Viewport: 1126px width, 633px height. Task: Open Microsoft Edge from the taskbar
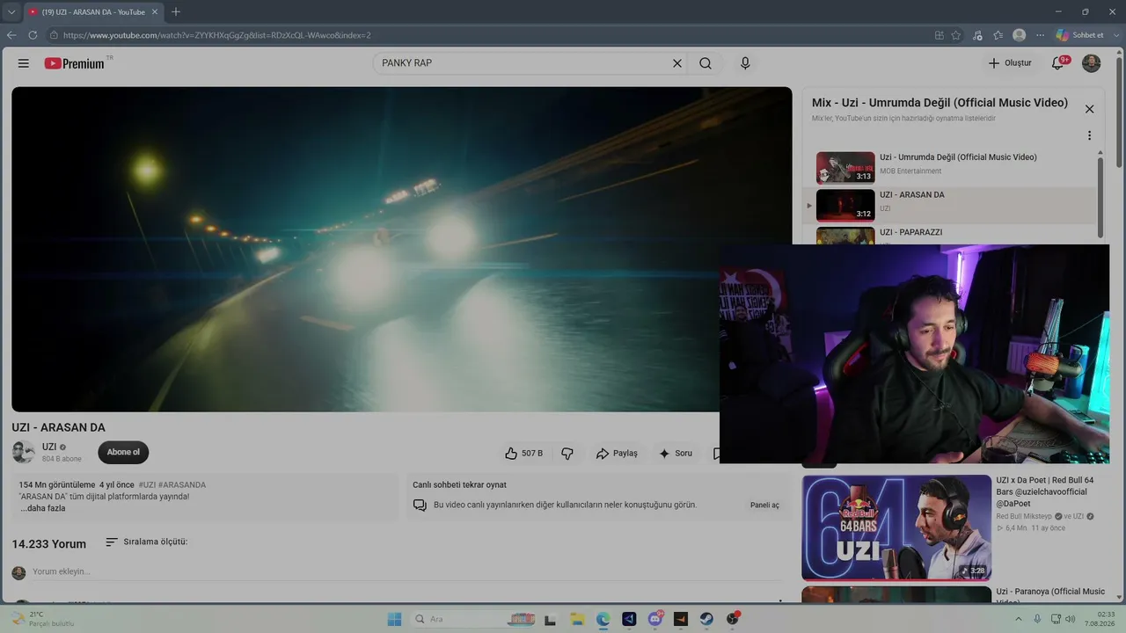click(603, 619)
